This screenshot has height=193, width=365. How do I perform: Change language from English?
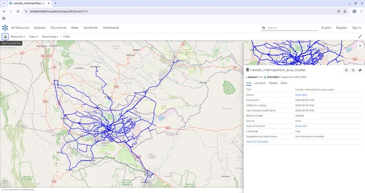pos(326,28)
